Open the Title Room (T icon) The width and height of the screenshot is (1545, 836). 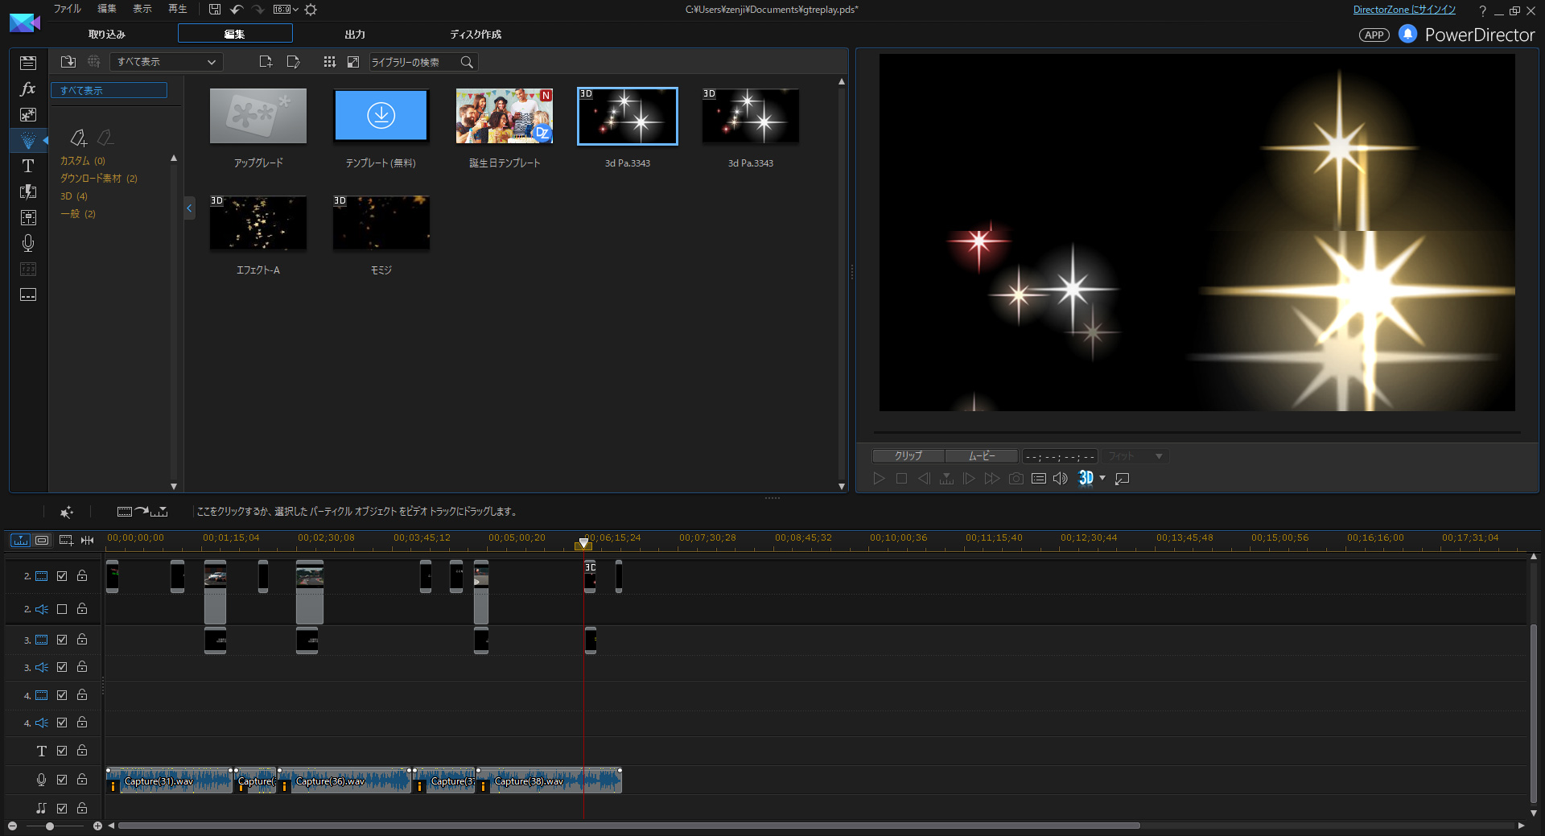click(x=28, y=166)
